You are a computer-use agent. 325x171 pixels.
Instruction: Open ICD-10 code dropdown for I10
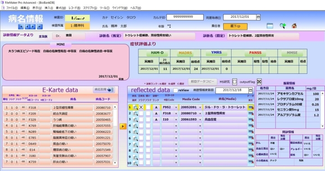[x=176, y=120]
